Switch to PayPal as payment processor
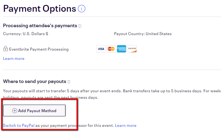221x132 pixels. tap(19, 125)
